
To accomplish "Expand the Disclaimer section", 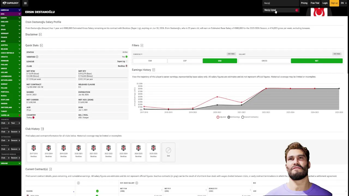I will (40, 35).
